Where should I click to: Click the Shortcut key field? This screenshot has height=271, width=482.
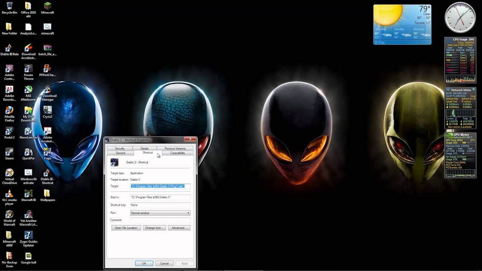coord(160,205)
